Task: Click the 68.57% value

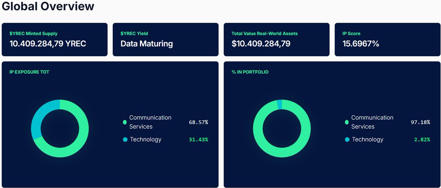Action: pos(198,122)
